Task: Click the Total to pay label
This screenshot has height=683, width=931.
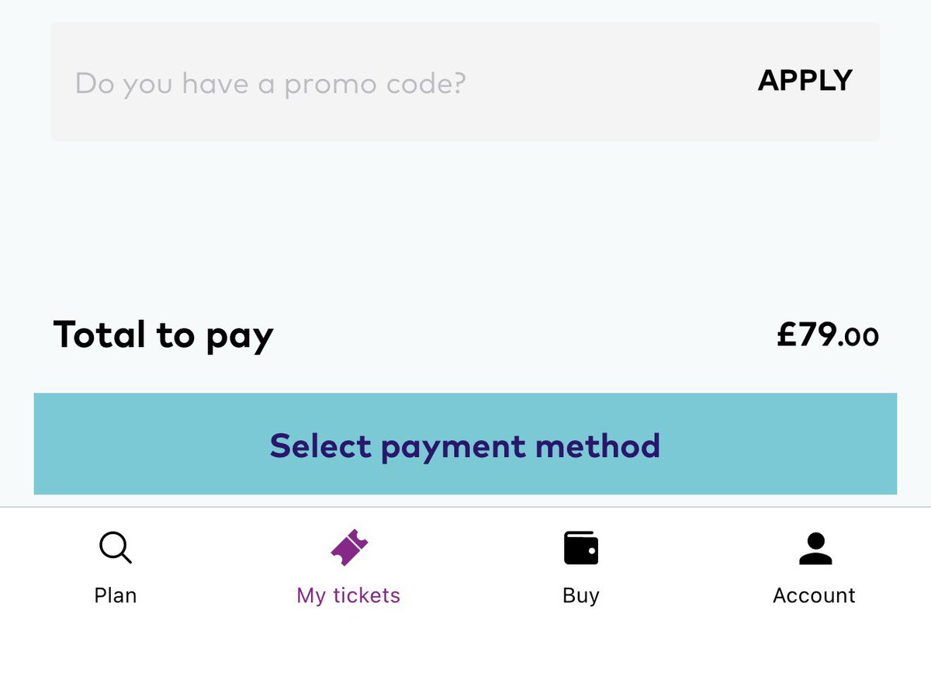Action: tap(163, 335)
